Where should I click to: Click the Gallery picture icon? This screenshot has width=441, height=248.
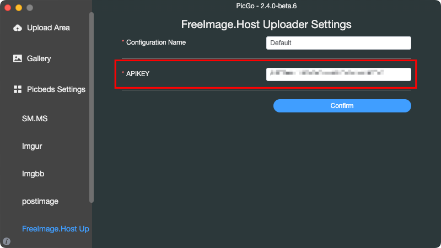(x=18, y=58)
